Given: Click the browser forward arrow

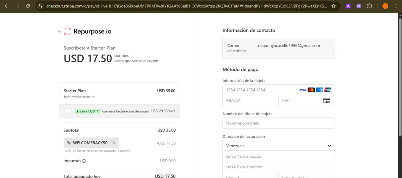Looking at the screenshot, I should [17, 6].
